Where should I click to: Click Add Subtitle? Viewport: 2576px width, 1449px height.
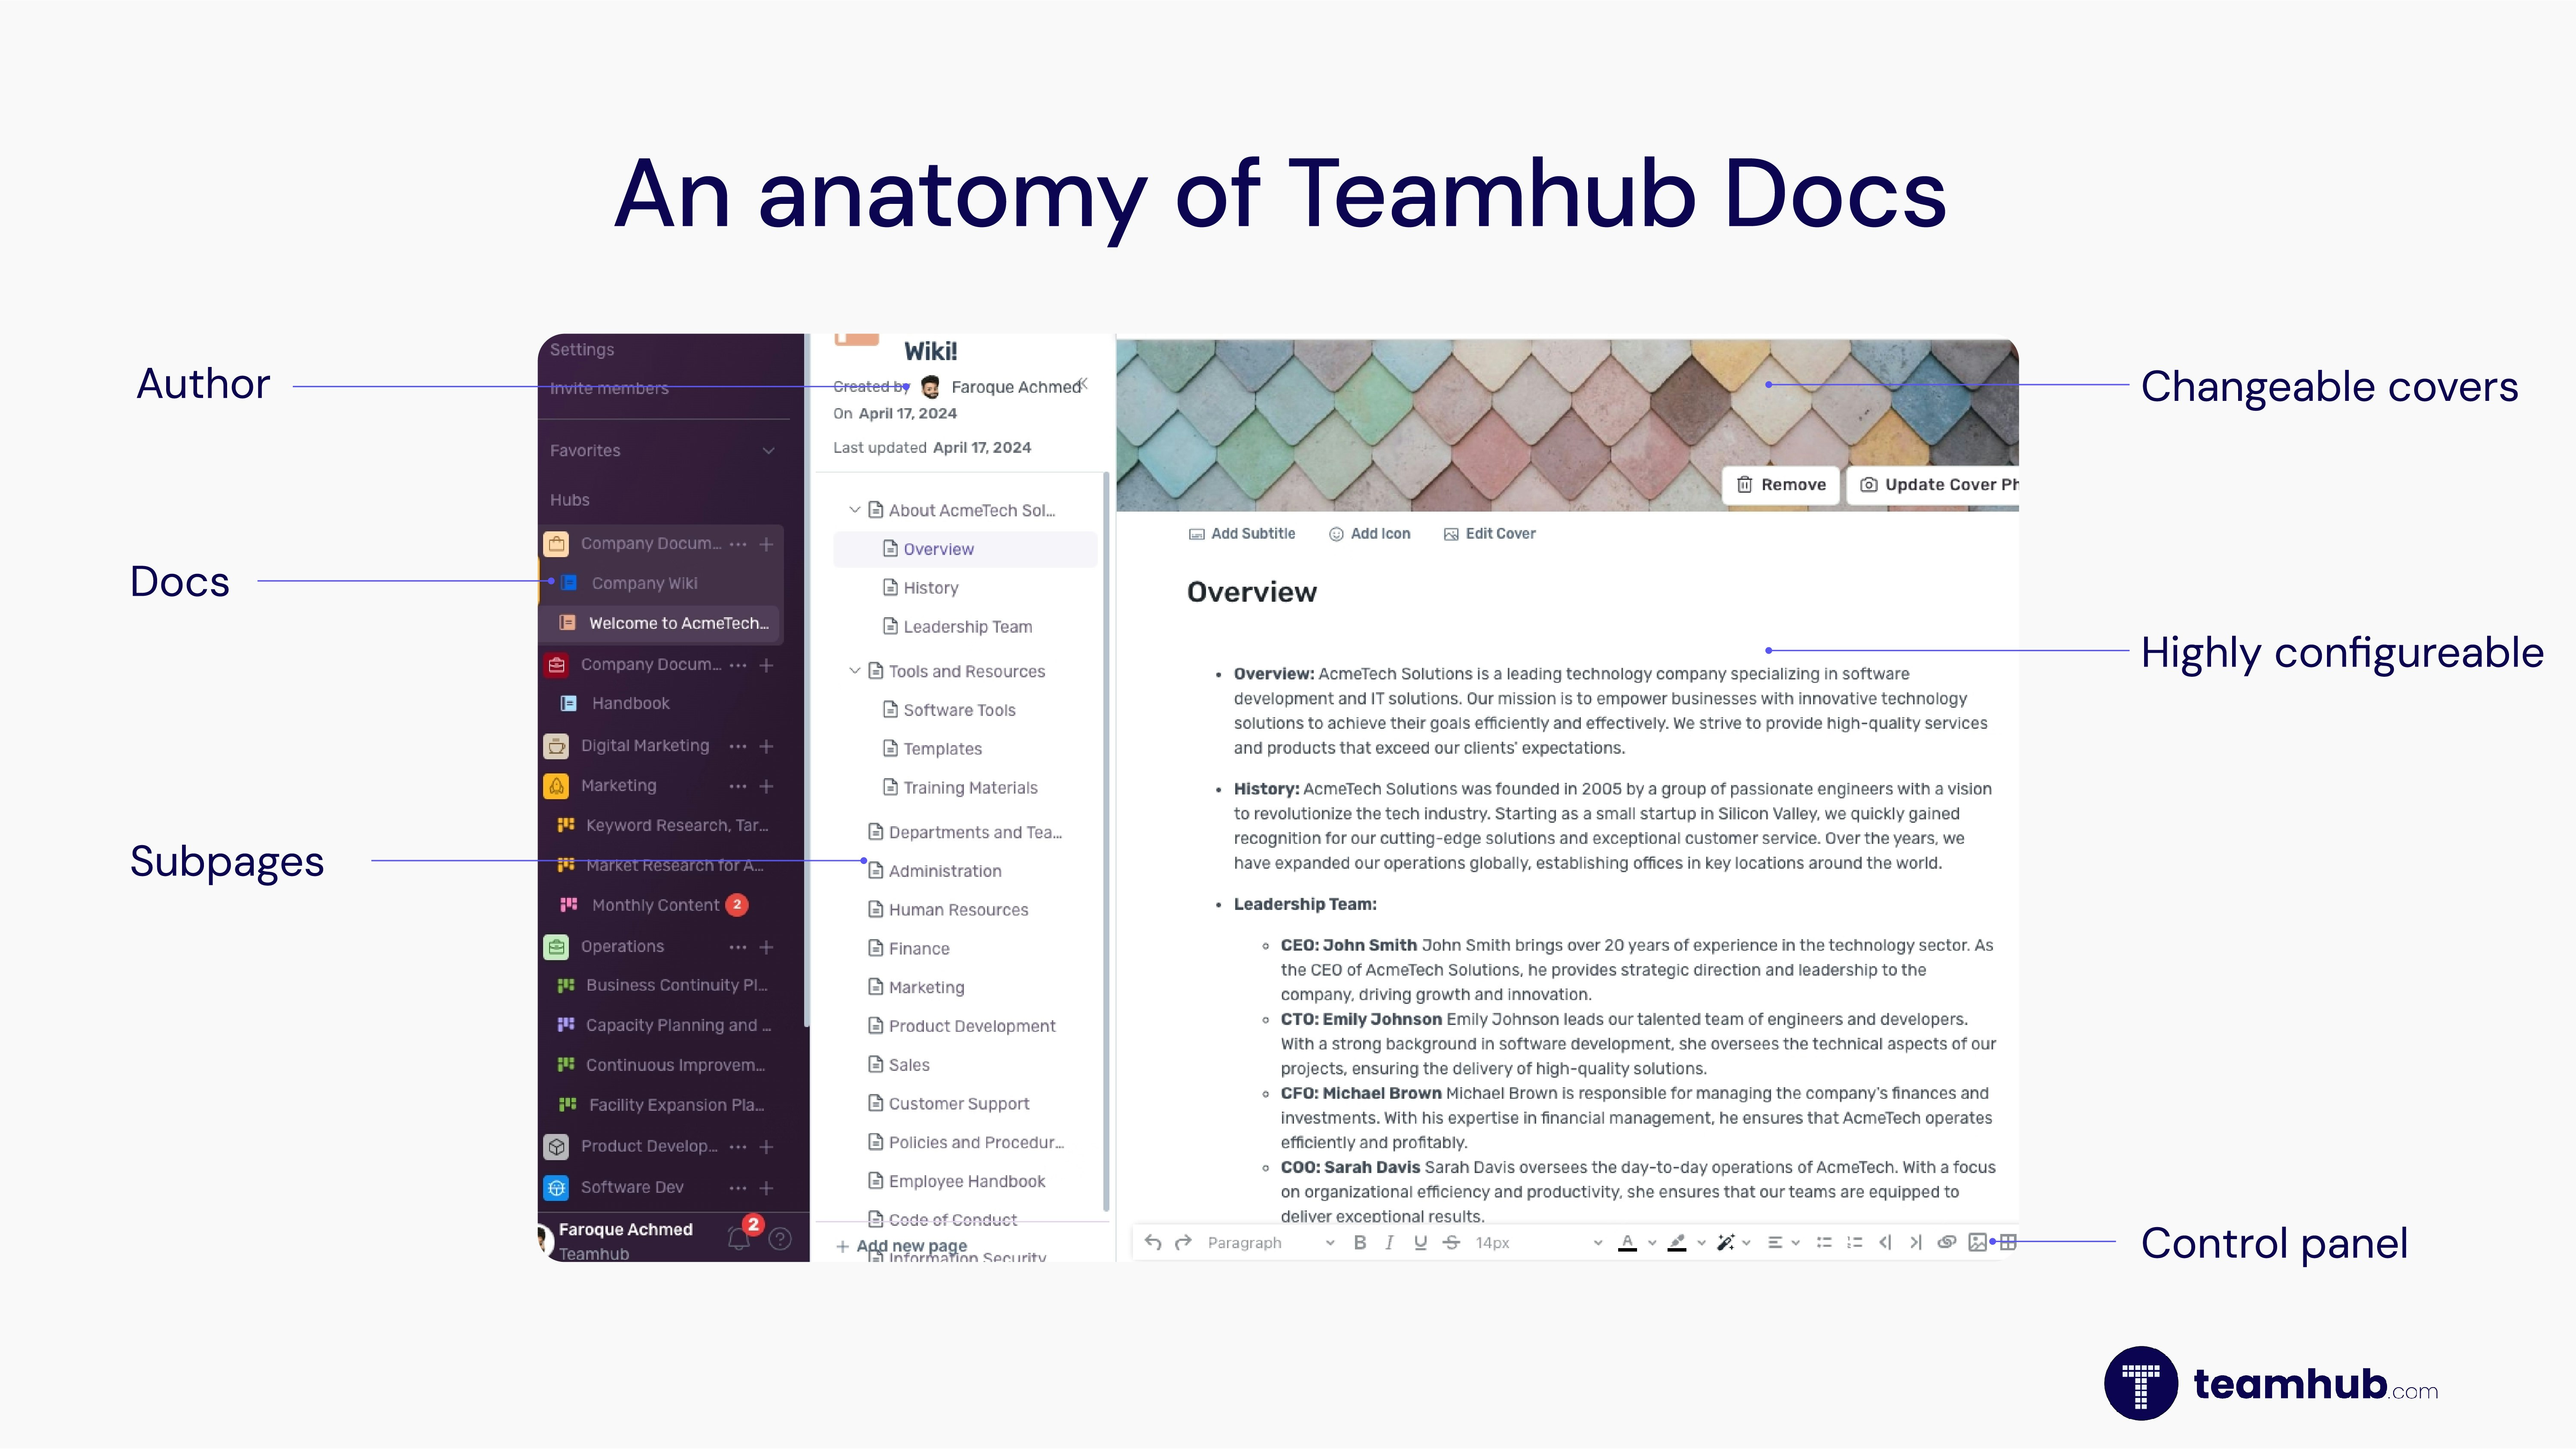1242,534
